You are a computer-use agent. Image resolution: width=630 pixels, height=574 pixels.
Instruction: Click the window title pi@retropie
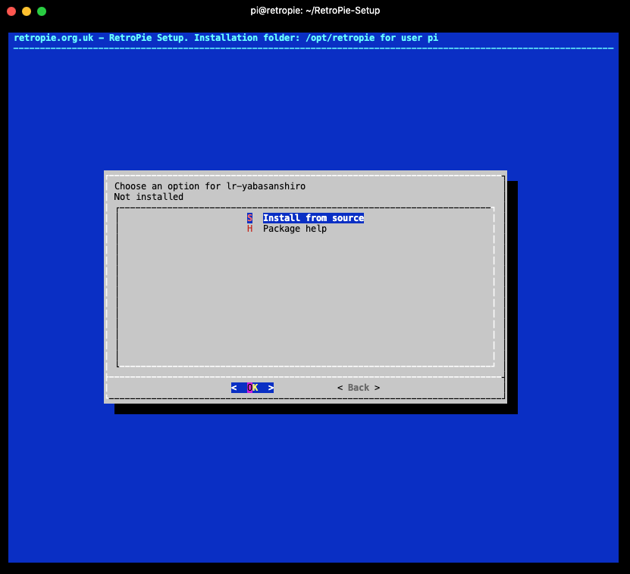pyautogui.click(x=315, y=11)
